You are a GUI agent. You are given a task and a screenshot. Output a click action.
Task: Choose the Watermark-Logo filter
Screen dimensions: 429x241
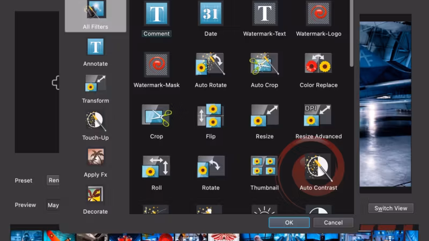pyautogui.click(x=319, y=19)
